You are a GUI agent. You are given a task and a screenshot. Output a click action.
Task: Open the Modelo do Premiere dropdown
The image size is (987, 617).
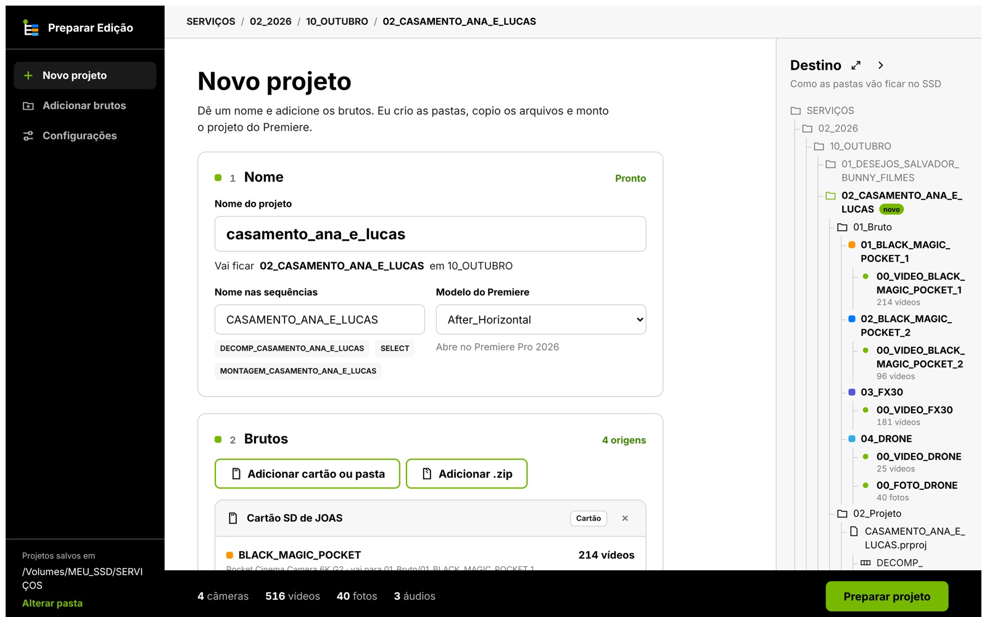[x=541, y=320]
